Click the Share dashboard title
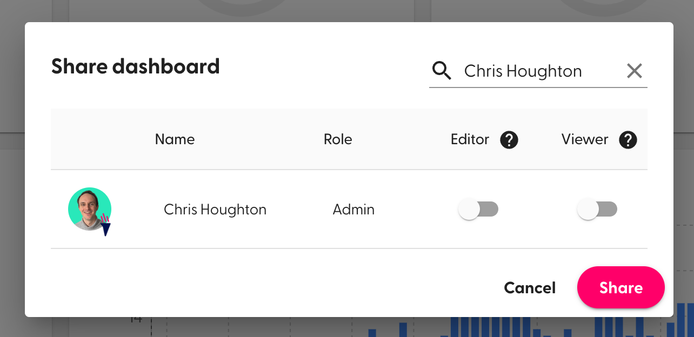This screenshot has height=337, width=694. [x=135, y=66]
